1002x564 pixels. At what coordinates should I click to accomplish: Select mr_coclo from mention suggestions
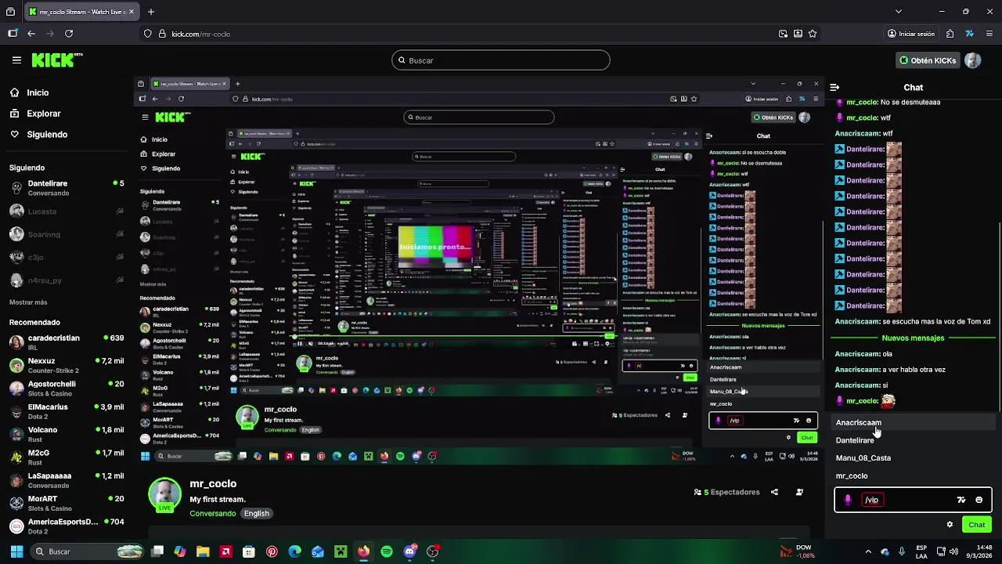[x=913, y=476]
